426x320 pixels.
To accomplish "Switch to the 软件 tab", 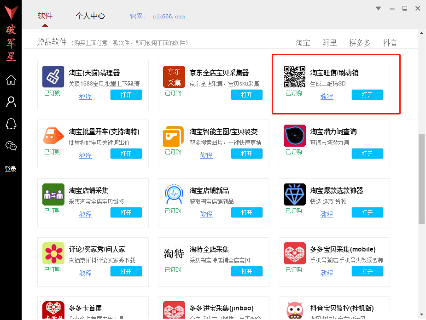I will pos(45,16).
